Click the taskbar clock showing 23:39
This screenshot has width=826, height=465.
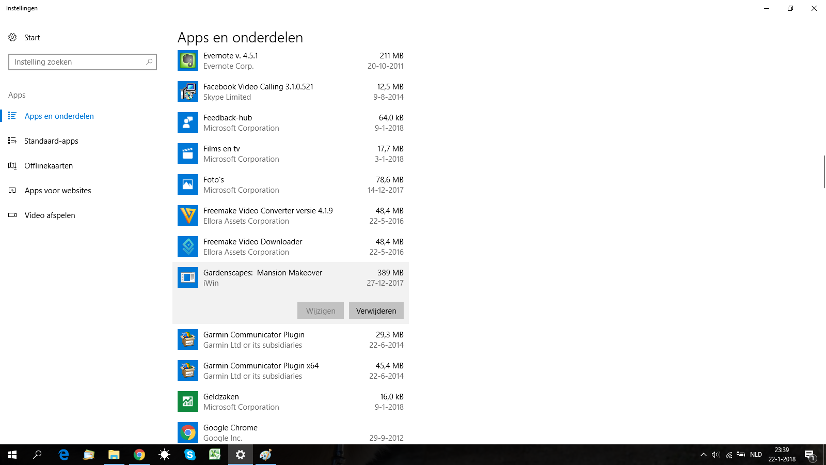(x=782, y=455)
